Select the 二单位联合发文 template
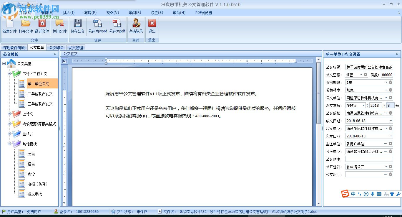Image resolution: width=402 pixels, height=217 pixels. 40,94
